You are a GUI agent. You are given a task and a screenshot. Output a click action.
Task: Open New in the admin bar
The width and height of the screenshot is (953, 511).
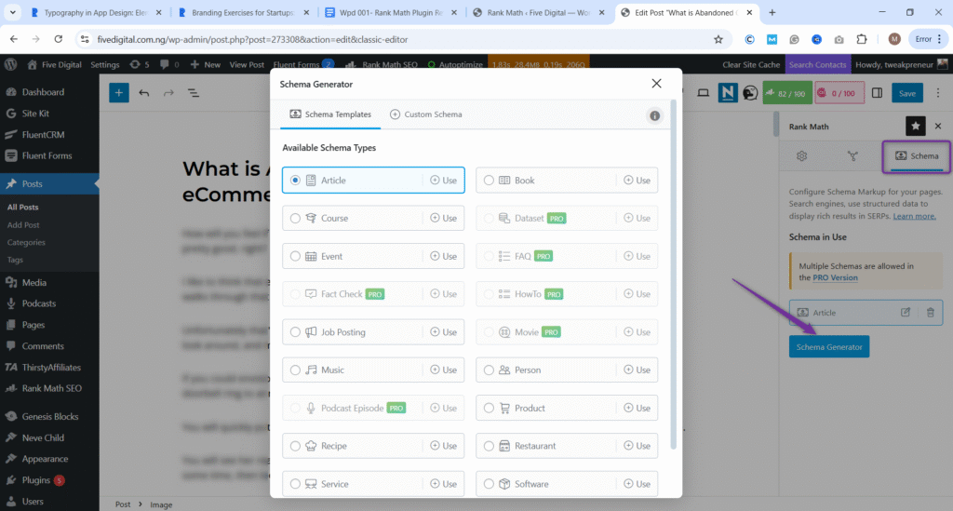coord(206,64)
